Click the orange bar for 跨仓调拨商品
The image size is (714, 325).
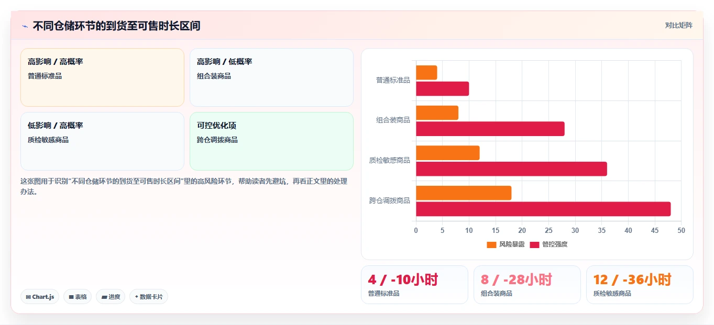pos(464,193)
